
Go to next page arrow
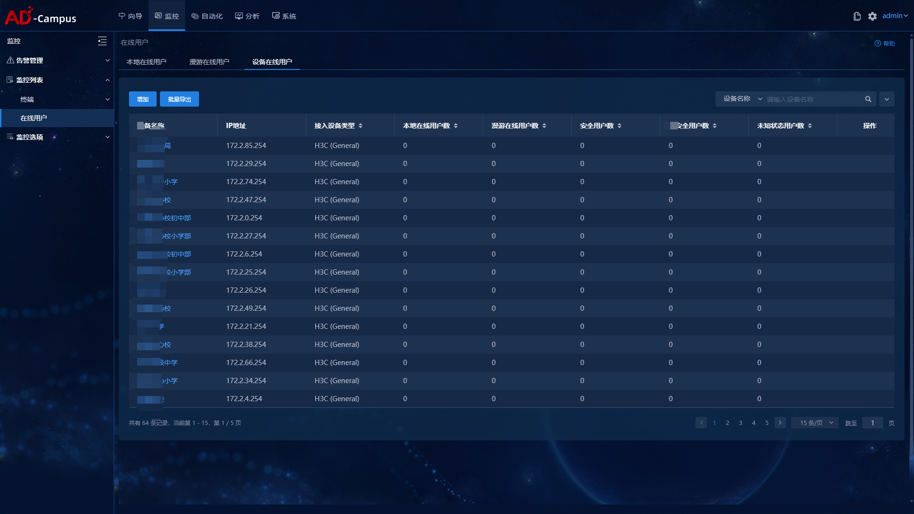780,423
